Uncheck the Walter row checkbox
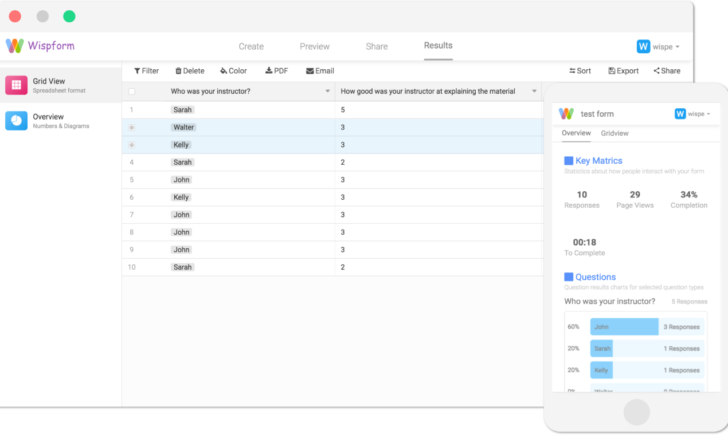Viewport: 728px width, 435px height. click(132, 128)
